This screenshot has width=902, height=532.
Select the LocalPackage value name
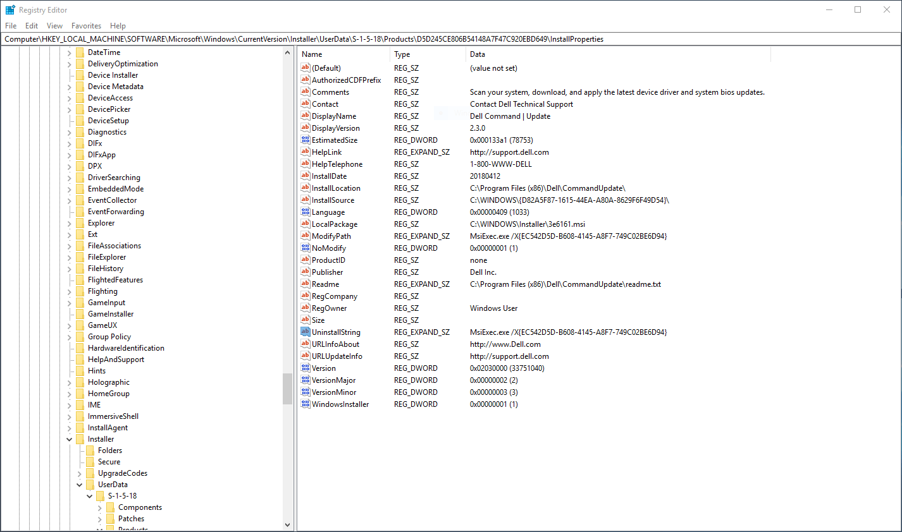click(x=335, y=224)
